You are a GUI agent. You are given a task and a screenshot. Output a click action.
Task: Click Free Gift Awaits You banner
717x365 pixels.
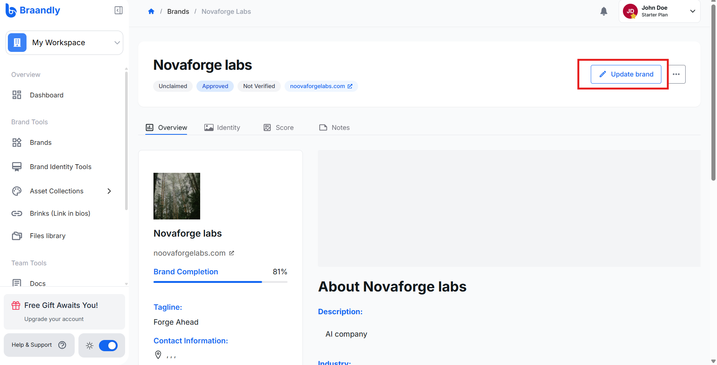click(64, 312)
